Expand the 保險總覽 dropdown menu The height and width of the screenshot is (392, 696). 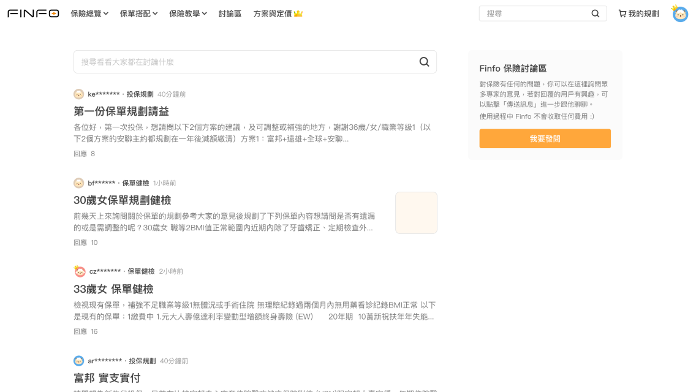coord(89,13)
